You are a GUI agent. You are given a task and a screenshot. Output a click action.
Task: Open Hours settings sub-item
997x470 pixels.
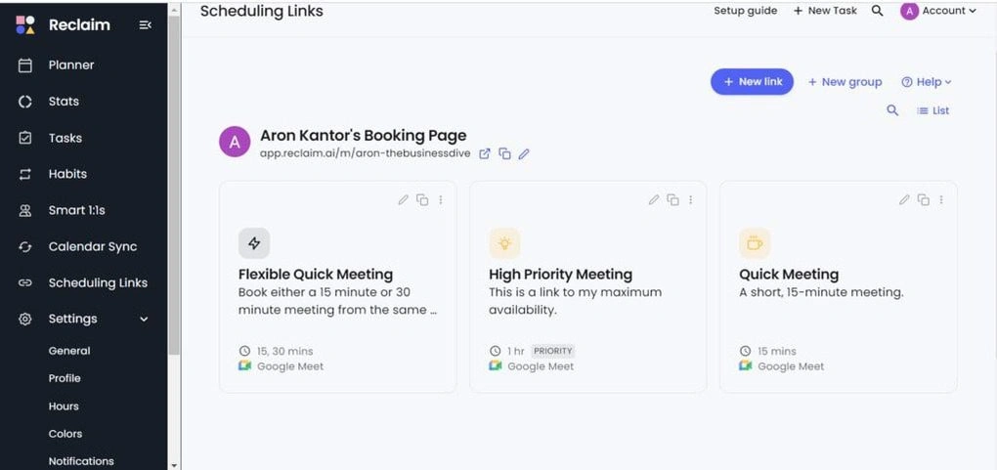pos(64,406)
